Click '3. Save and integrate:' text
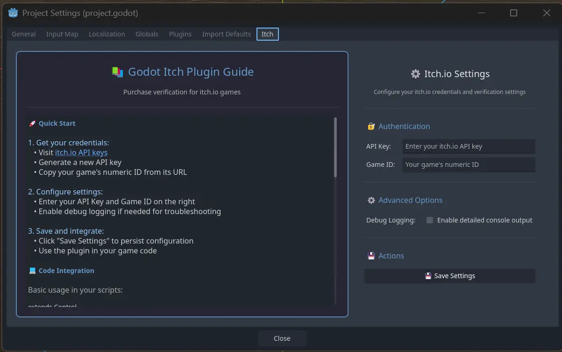 point(66,231)
